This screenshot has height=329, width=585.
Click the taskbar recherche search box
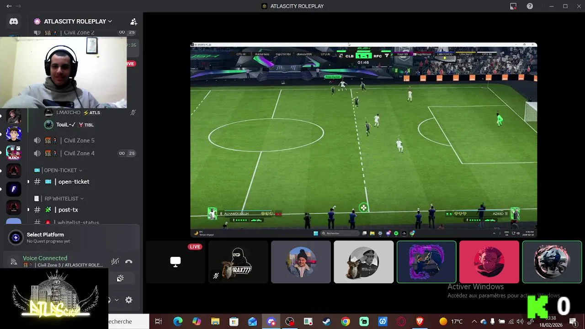tap(128, 321)
